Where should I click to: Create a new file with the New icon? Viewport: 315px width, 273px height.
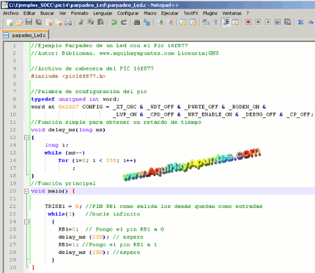[x=9, y=22]
